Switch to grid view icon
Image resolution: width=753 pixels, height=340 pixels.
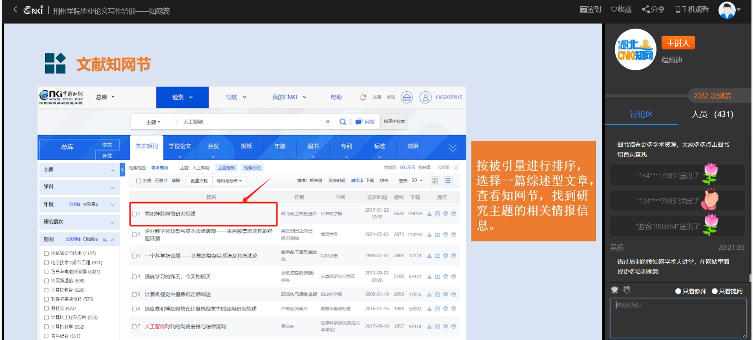(x=435, y=180)
